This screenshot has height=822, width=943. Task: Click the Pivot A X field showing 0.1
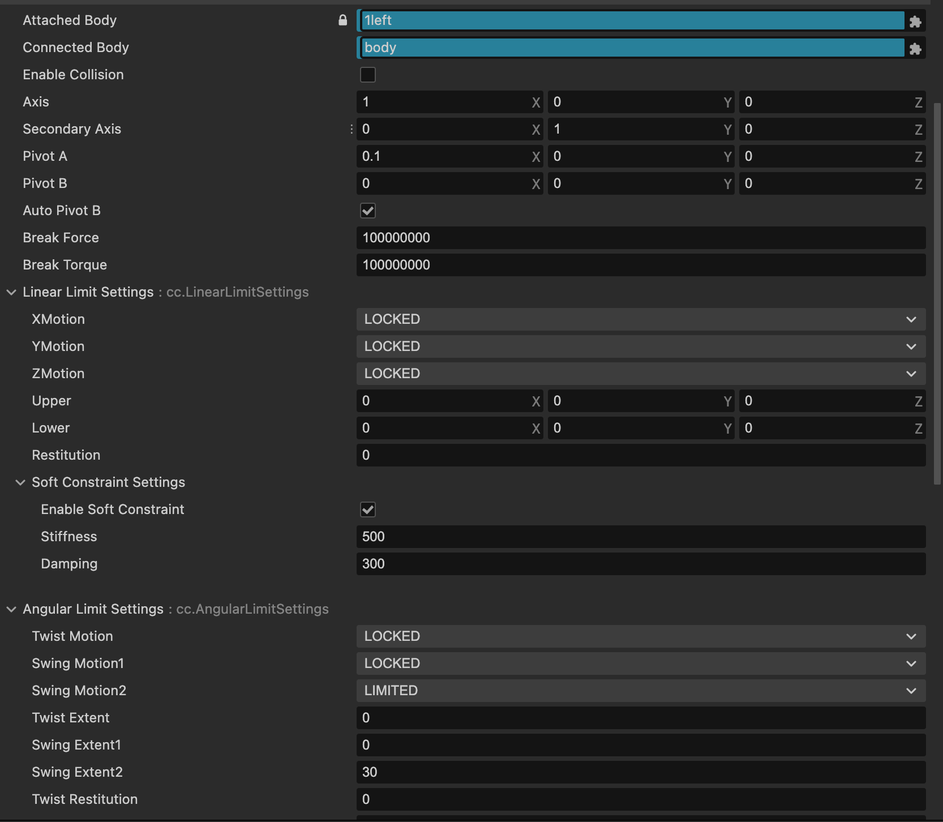(450, 156)
